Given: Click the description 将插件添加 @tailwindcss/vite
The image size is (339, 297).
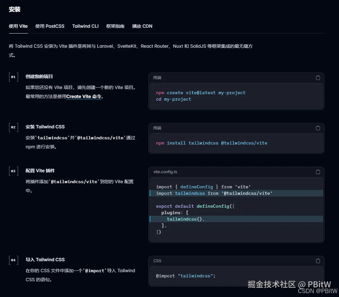Looking at the screenshot, I should (x=79, y=186).
